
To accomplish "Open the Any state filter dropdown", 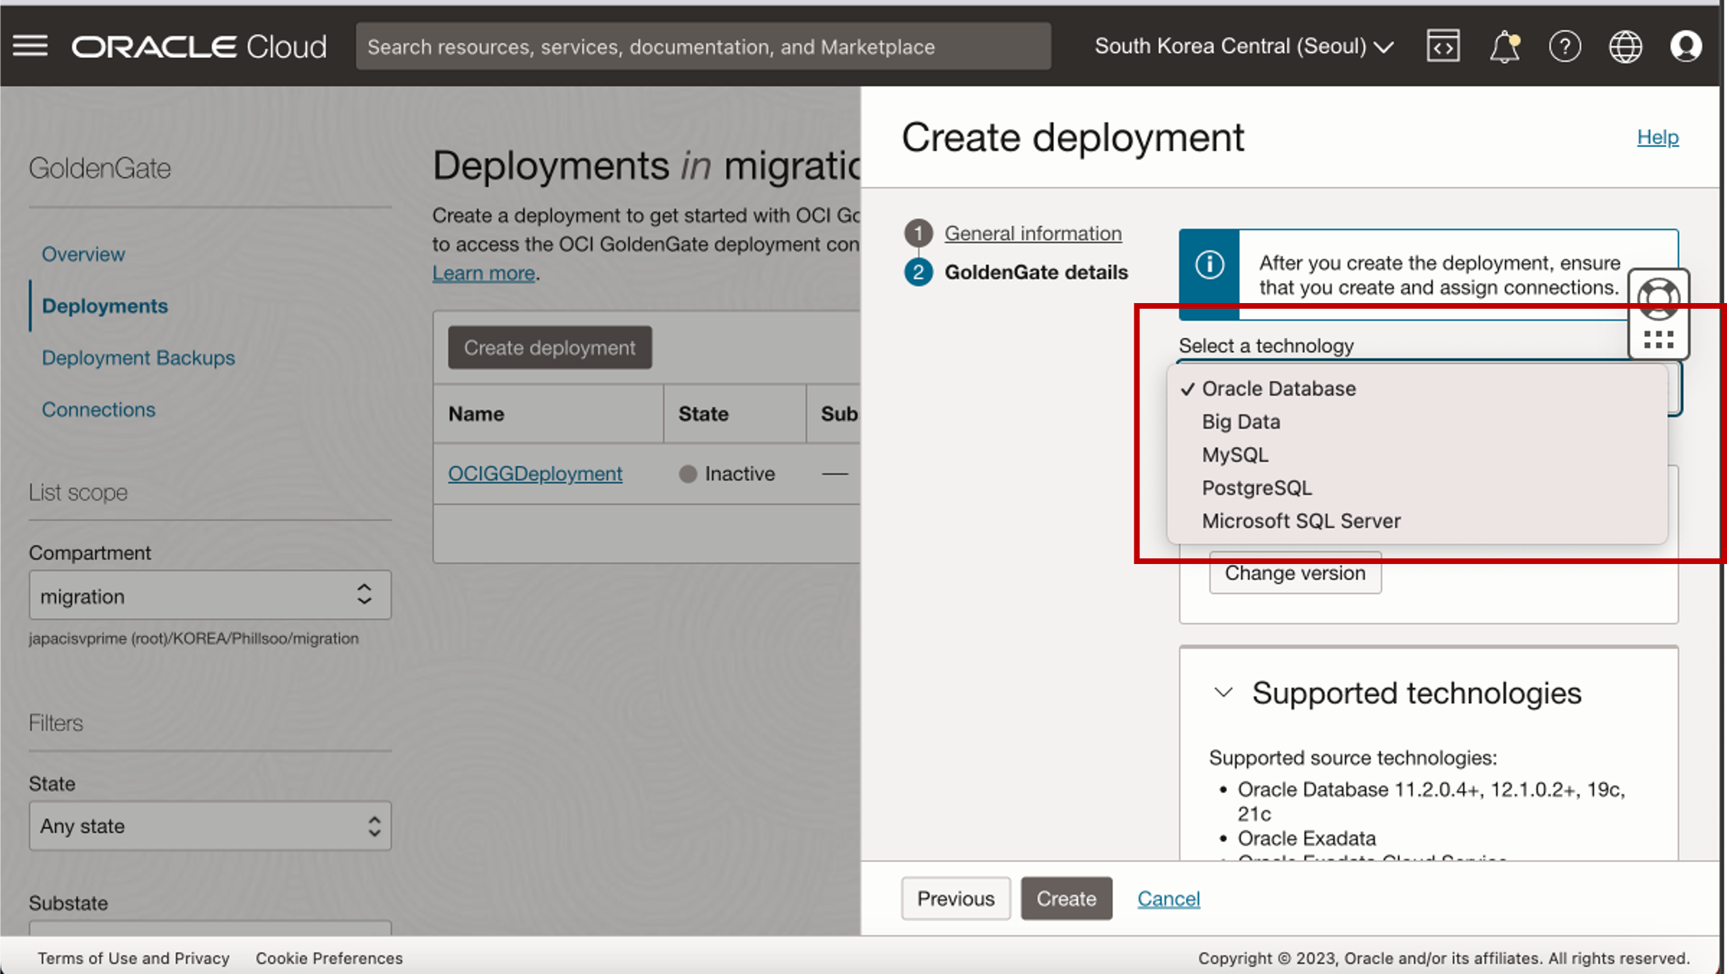I will 210,825.
